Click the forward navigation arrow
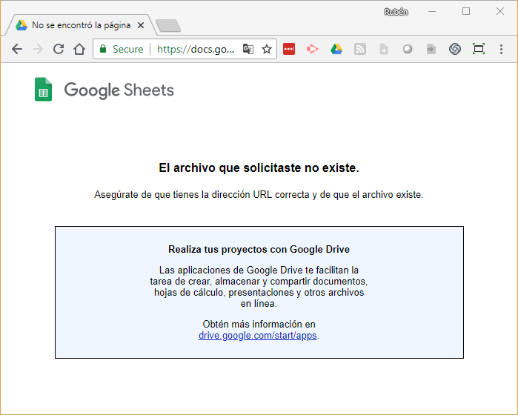The height and width of the screenshot is (415, 518). tap(38, 49)
